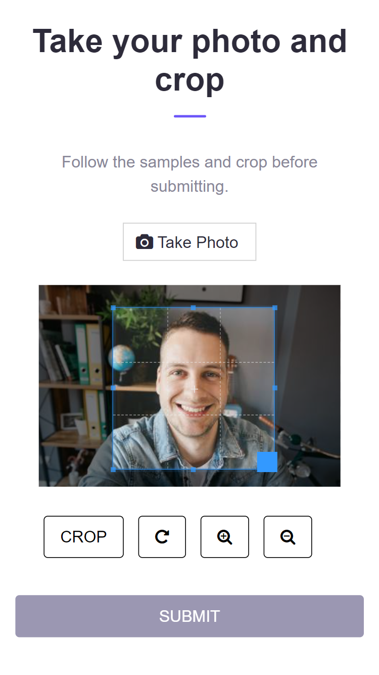The image size is (379, 675).
Task: Click the top-left crop handle
Action: (113, 308)
